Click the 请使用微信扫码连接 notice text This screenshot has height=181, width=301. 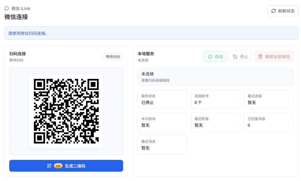pyautogui.click(x=28, y=33)
